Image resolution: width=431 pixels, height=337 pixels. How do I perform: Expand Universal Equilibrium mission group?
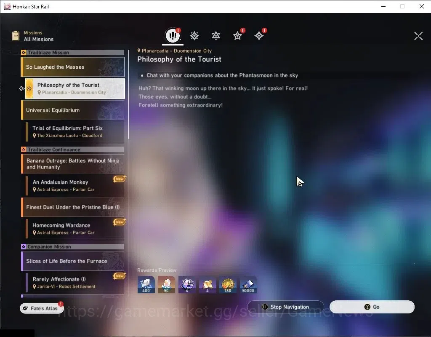[x=72, y=110]
